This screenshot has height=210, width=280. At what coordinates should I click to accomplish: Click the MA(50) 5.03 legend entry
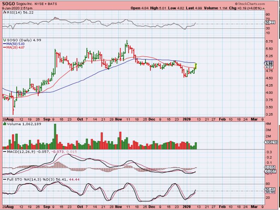(15, 44)
